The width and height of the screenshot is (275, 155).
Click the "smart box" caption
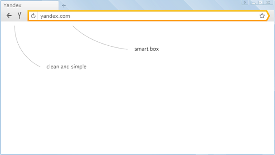pyautogui.click(x=146, y=49)
